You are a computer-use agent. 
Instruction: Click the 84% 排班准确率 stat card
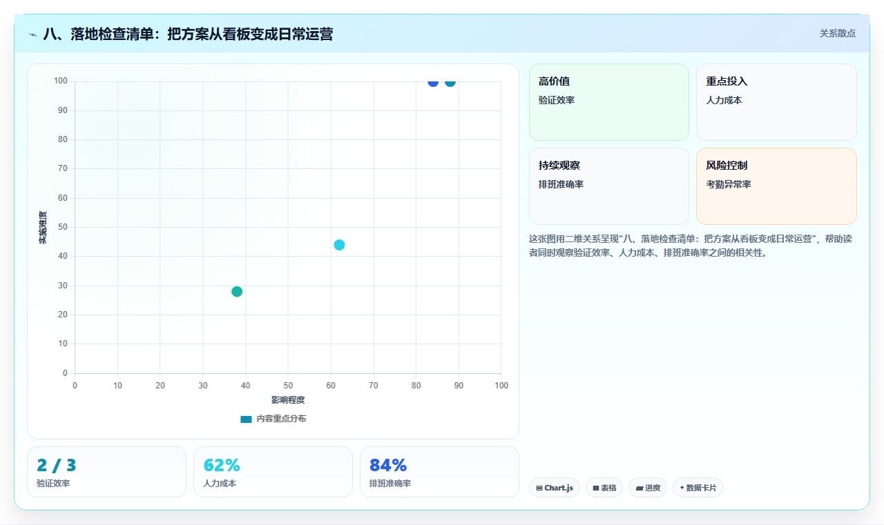(439, 472)
